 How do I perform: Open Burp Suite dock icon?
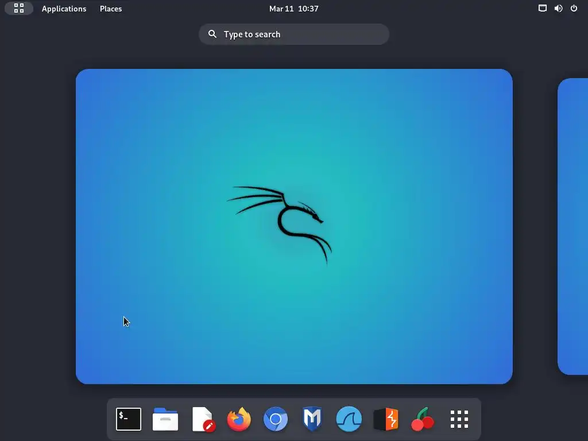point(386,419)
